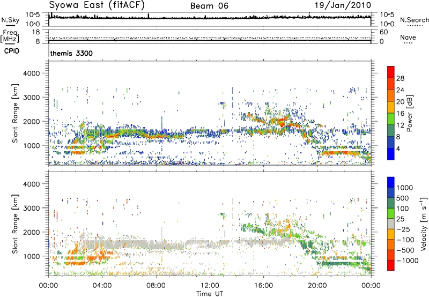Click the '18' frequency axis tick
Screen dimensions: 429x297
click(x=36, y=32)
